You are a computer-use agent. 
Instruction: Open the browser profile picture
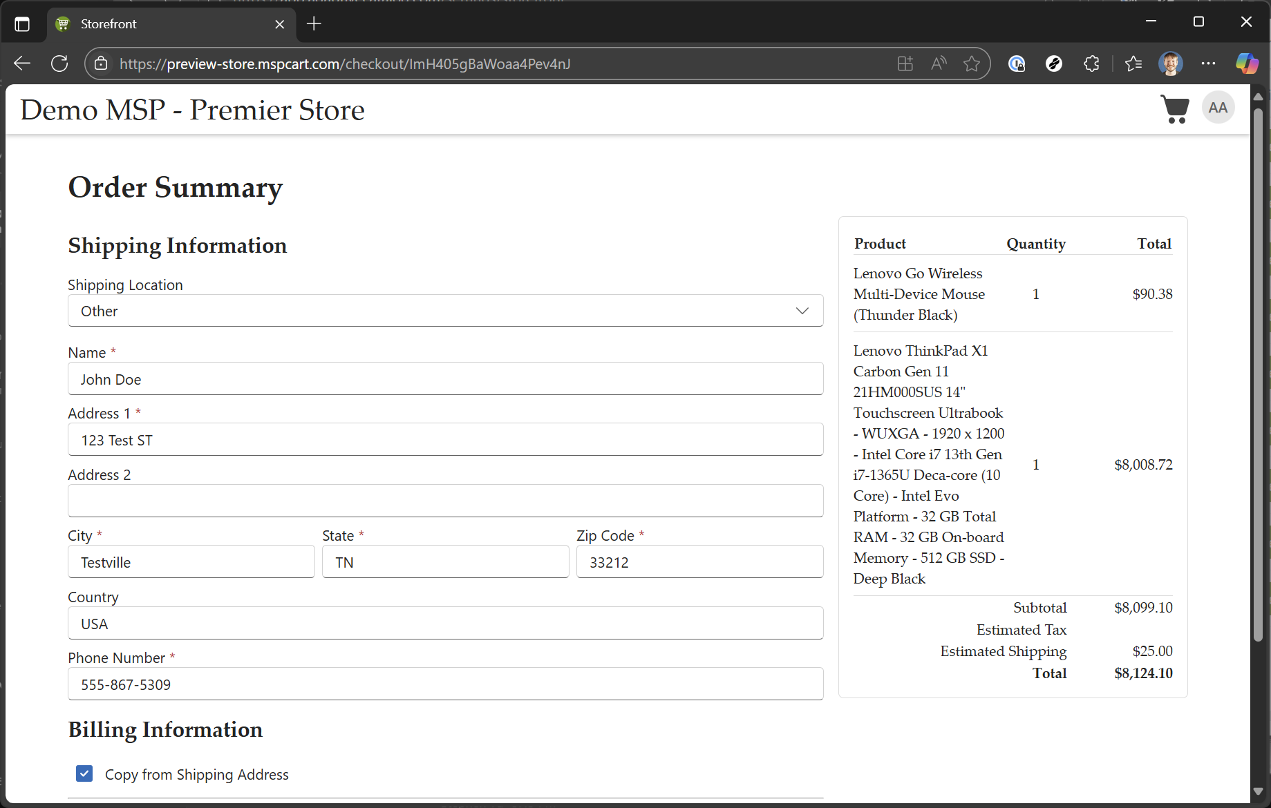(x=1171, y=64)
